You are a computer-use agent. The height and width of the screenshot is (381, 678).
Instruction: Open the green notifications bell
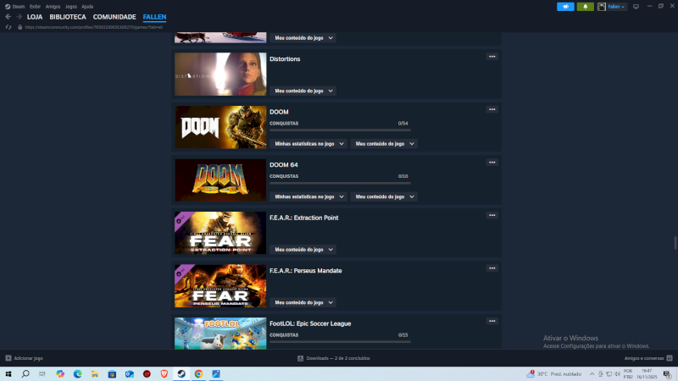(x=585, y=7)
